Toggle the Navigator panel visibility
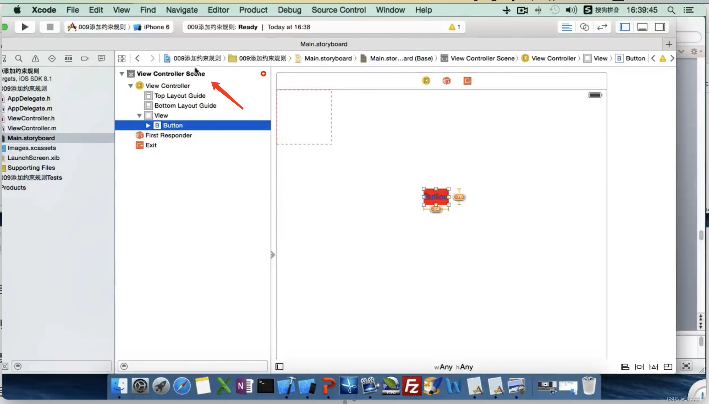The image size is (709, 404). tap(625, 27)
